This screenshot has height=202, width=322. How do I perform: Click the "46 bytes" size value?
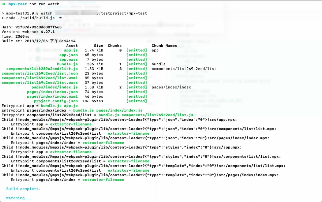click(94, 97)
